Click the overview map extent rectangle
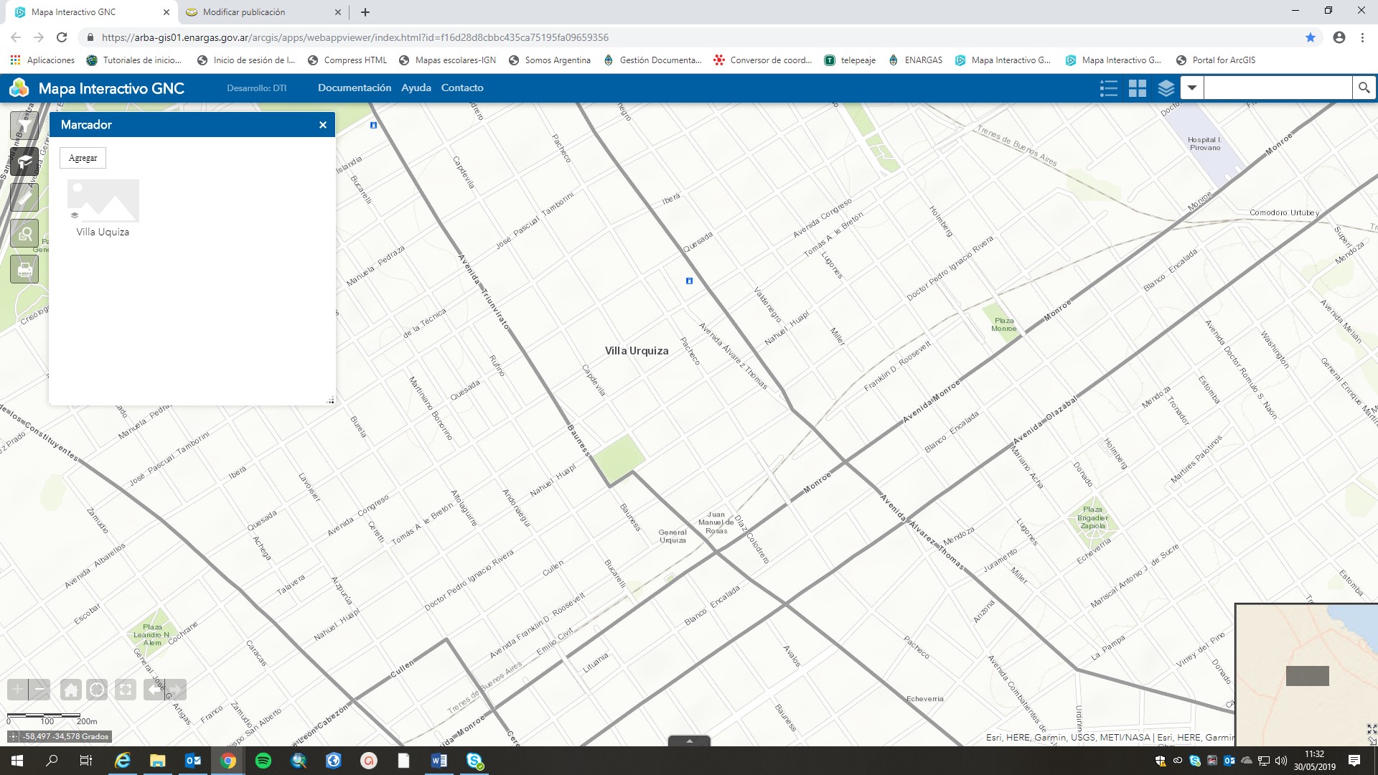 [x=1307, y=676]
